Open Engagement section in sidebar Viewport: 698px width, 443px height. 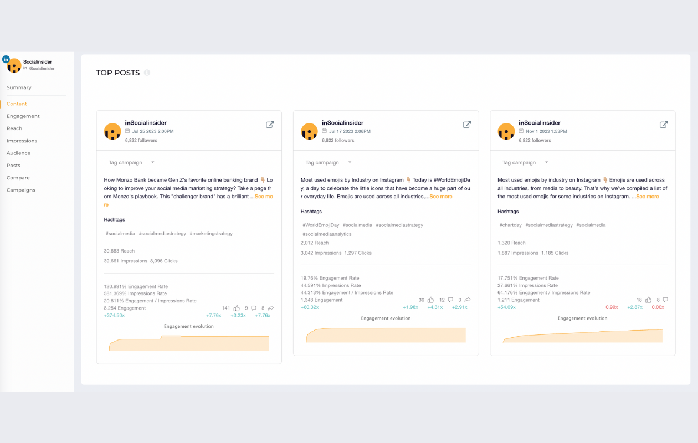pyautogui.click(x=23, y=116)
